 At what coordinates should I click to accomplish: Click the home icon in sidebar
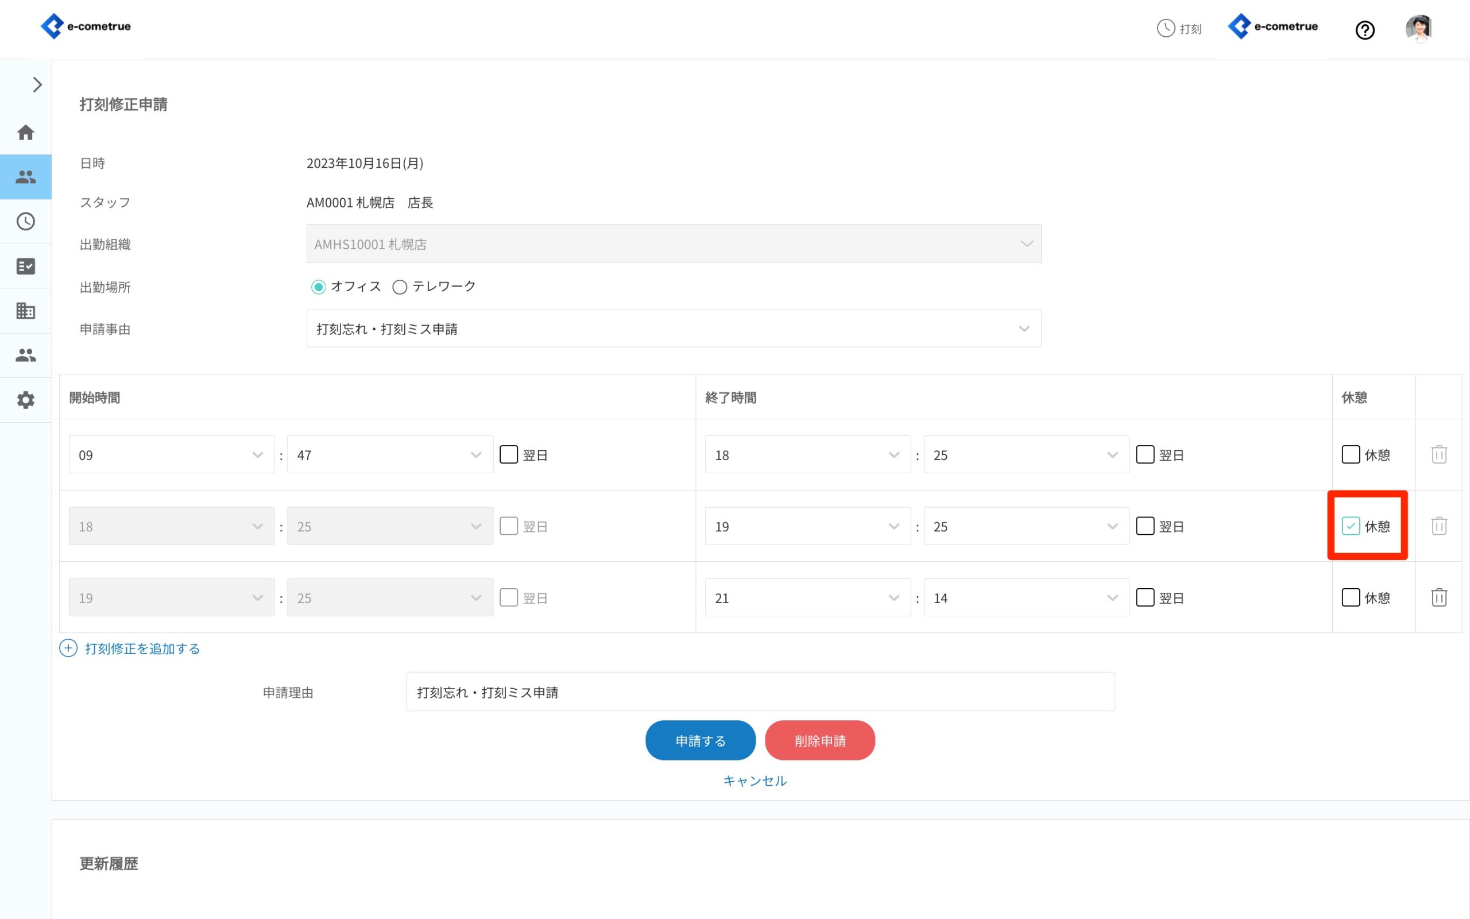(25, 132)
